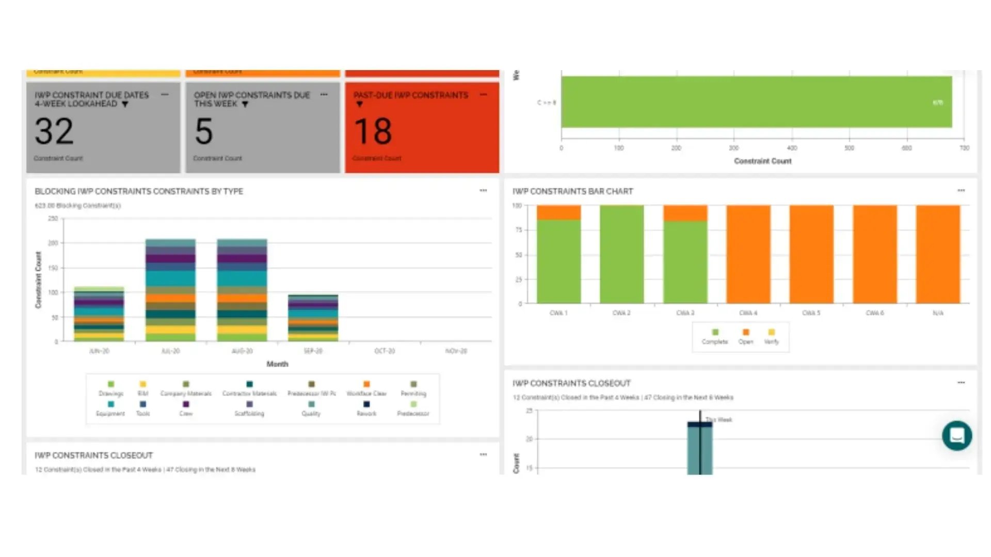Screen dimensions: 991x557
Task: Toggle the Contractor Materials legend series
Action: pyautogui.click(x=249, y=389)
